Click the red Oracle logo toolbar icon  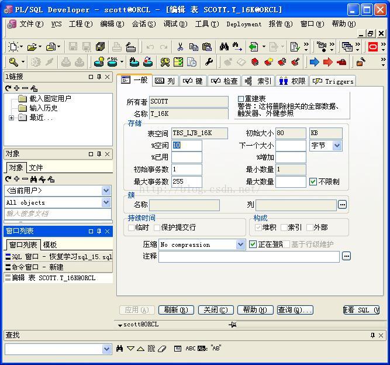(x=373, y=47)
